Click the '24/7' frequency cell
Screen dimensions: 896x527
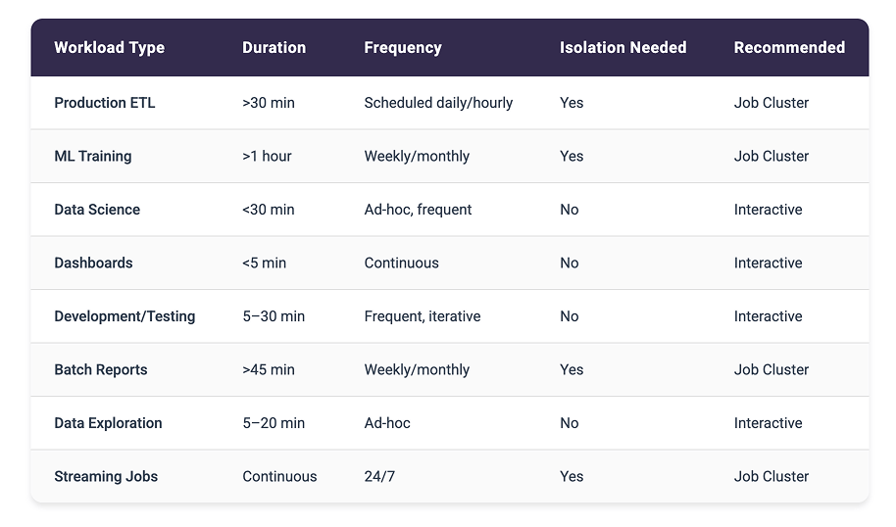tap(378, 476)
